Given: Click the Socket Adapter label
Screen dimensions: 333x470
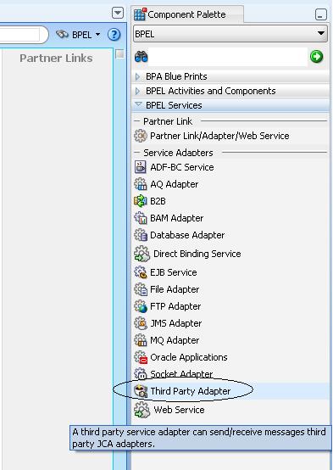Looking at the screenshot, I should click(x=181, y=374).
